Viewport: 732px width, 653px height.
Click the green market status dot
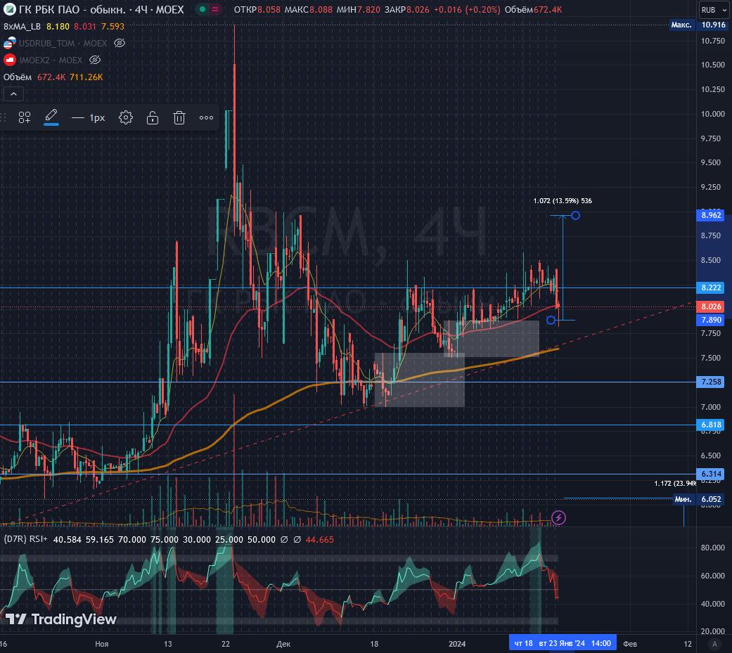202,9
